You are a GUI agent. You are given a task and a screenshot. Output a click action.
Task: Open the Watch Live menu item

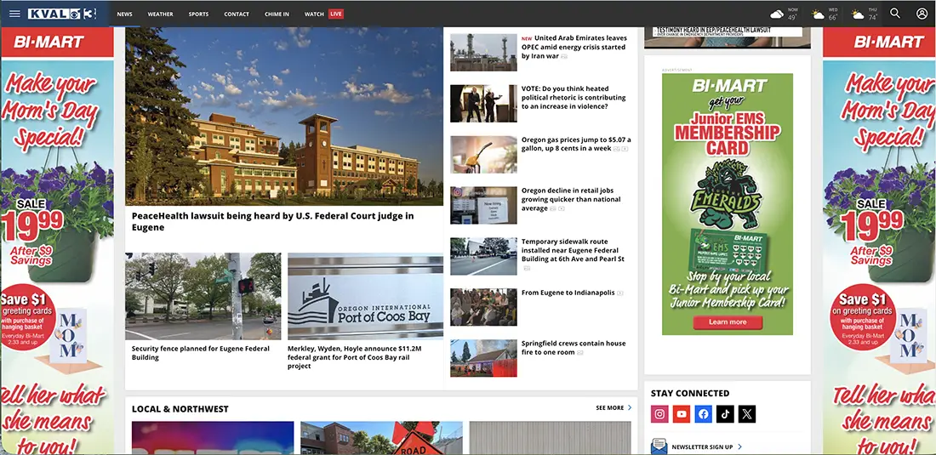pyautogui.click(x=323, y=14)
